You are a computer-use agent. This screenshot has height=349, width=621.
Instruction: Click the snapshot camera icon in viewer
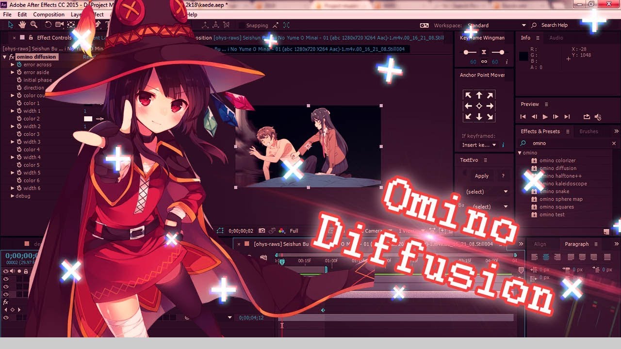[x=262, y=231]
